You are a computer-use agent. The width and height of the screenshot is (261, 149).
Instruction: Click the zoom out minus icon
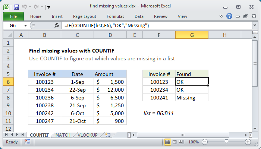pos(204,142)
